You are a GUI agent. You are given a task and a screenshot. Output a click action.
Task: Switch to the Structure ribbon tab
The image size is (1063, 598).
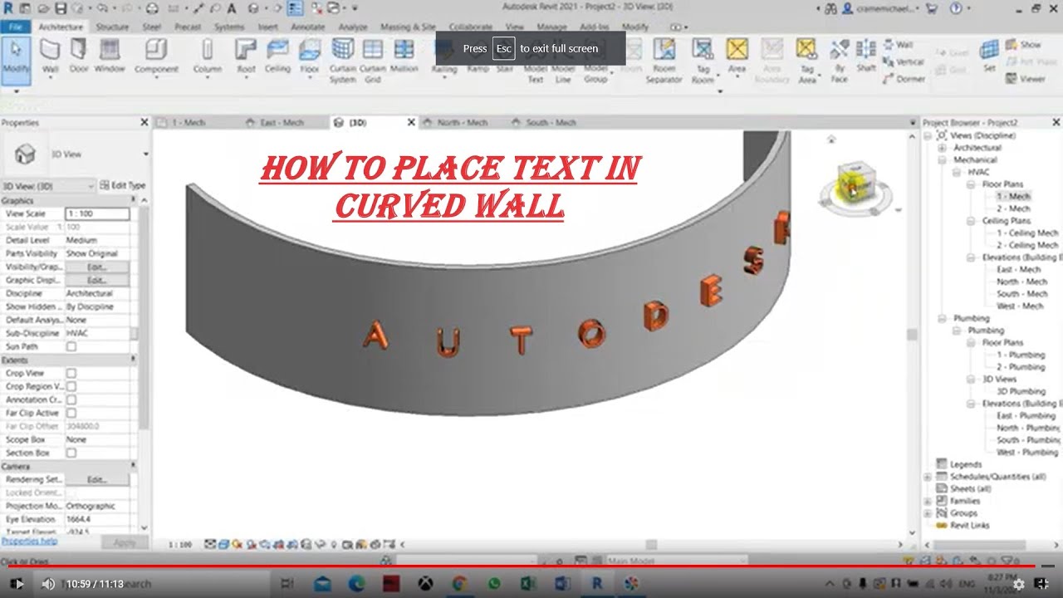[x=112, y=27]
